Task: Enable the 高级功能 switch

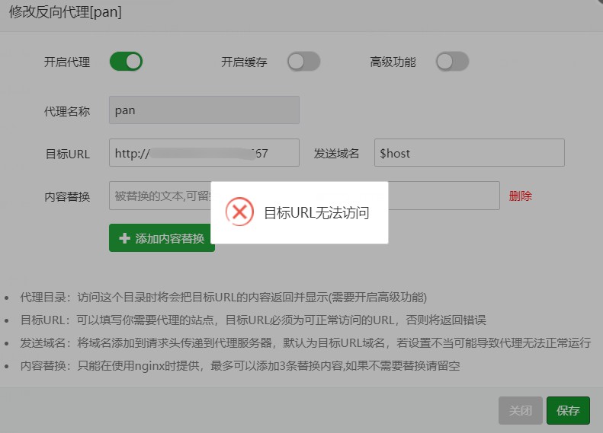Action: point(452,62)
